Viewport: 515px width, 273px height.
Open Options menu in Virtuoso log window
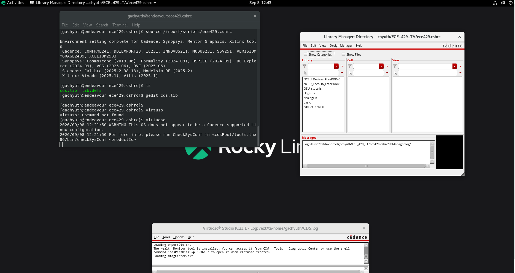pos(179,237)
